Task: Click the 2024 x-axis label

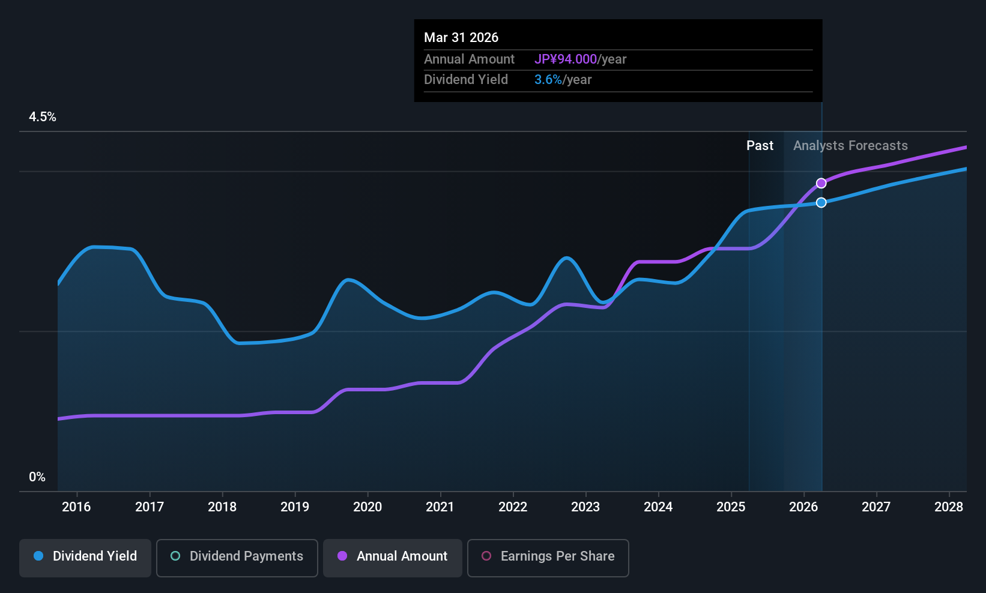Action: click(658, 507)
